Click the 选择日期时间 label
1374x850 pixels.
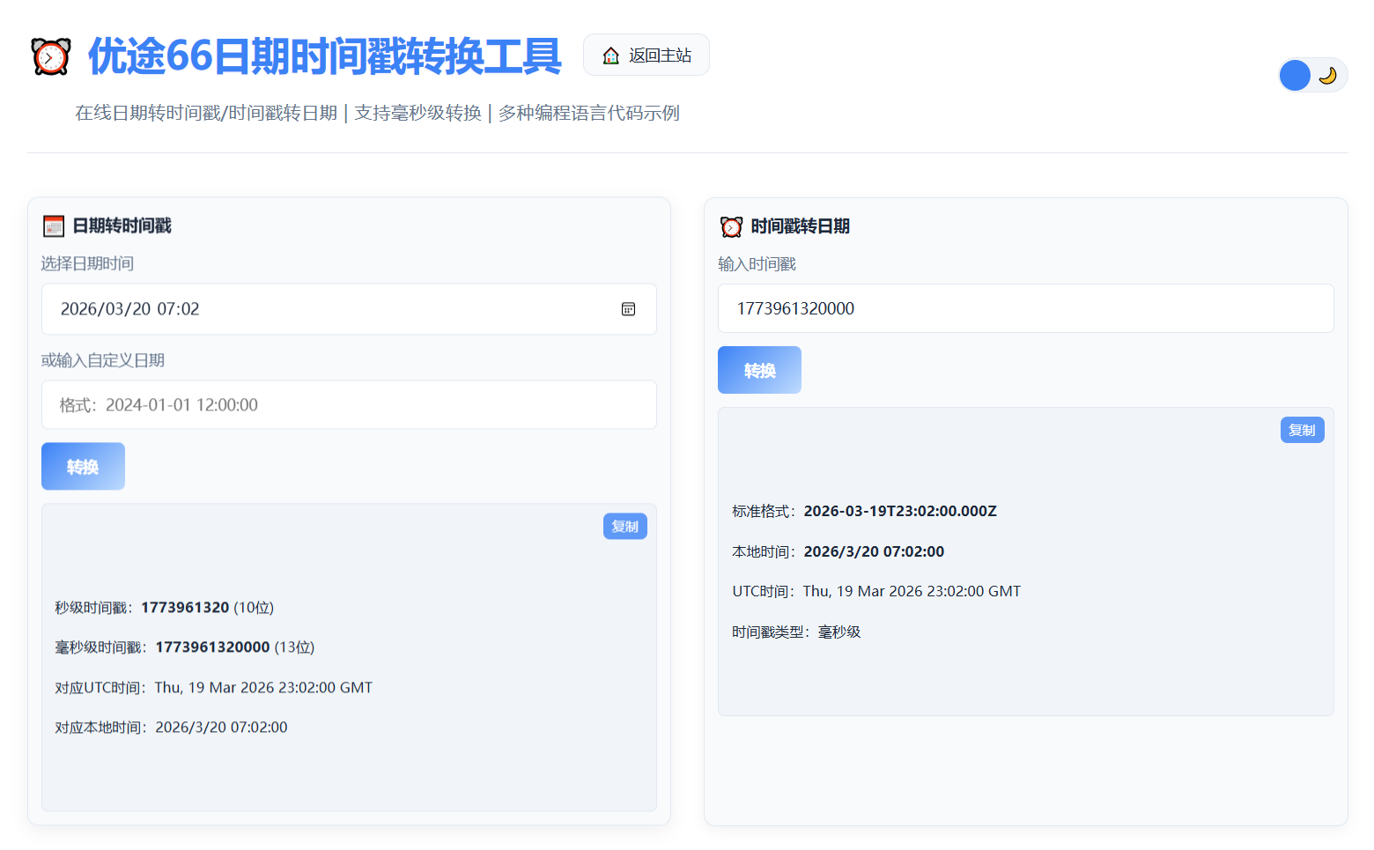coord(87,263)
